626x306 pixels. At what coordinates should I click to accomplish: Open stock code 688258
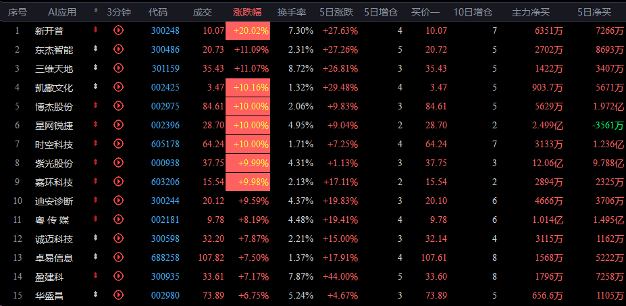[x=165, y=257]
